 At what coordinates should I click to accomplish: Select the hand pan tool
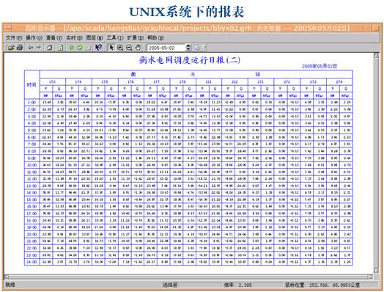pyautogui.click(x=138, y=48)
